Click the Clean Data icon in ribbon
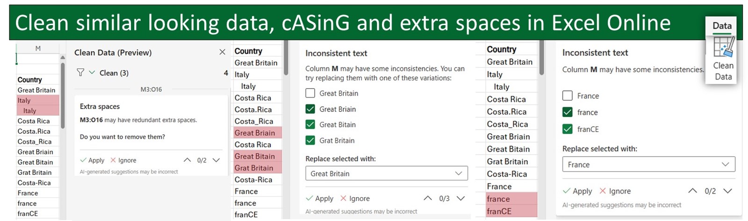Screen dimensions: 748x221 click(723, 48)
